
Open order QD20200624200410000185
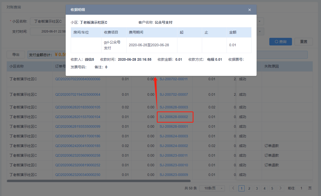(78, 146)
